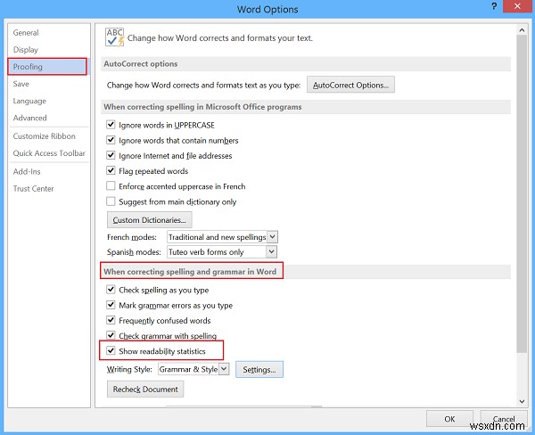Viewport: 535px width, 435px height.
Task: Toggle Show readability statistics checkbox
Action: coord(111,350)
